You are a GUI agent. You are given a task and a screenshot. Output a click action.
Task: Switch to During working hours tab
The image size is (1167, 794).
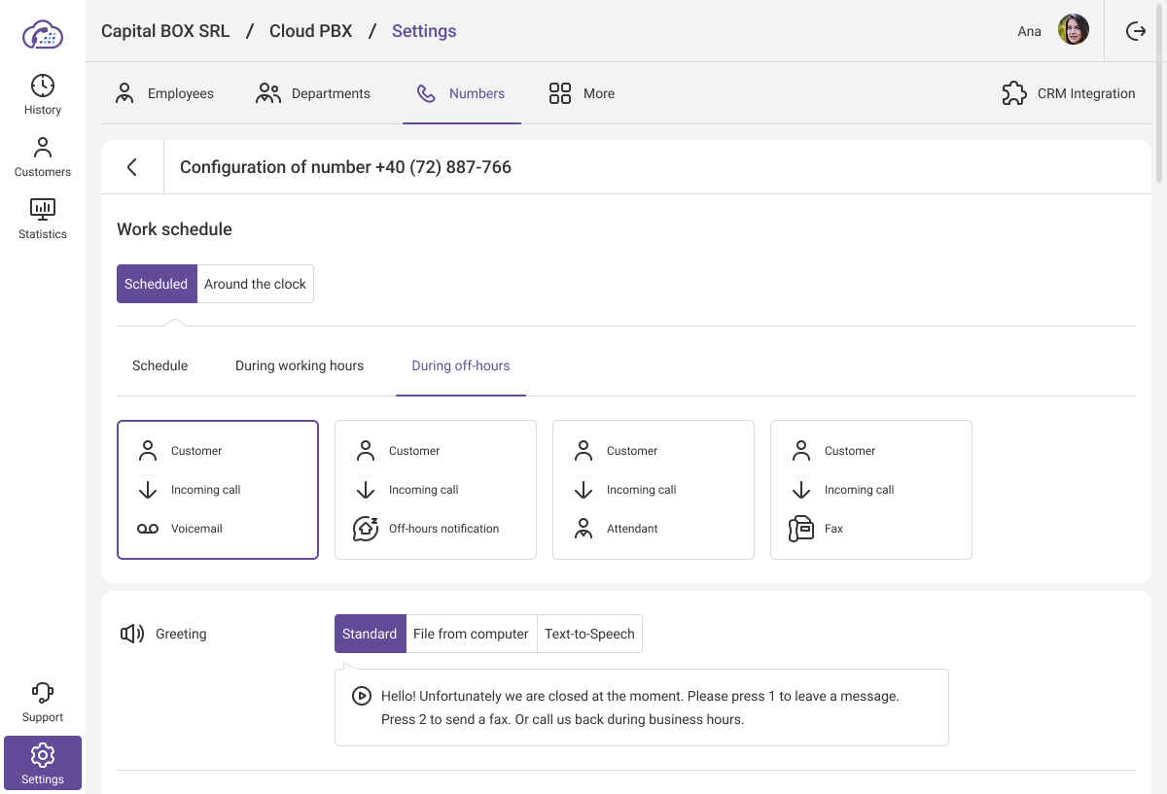click(300, 365)
